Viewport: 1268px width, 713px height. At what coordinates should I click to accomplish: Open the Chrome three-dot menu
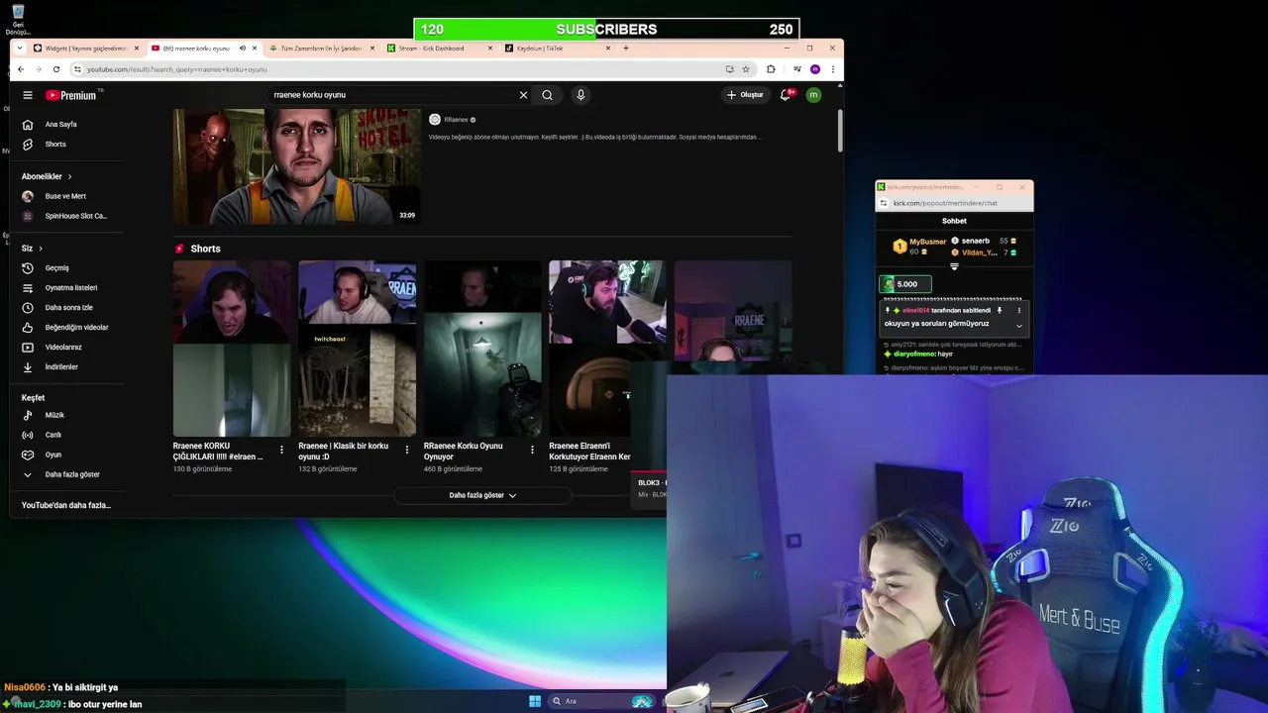833,69
